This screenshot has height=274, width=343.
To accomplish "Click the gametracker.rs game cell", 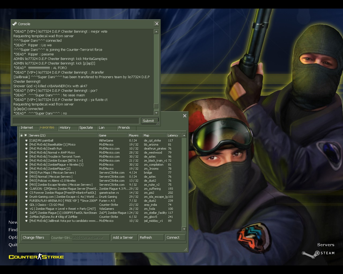I will pyautogui.click(x=109, y=193).
